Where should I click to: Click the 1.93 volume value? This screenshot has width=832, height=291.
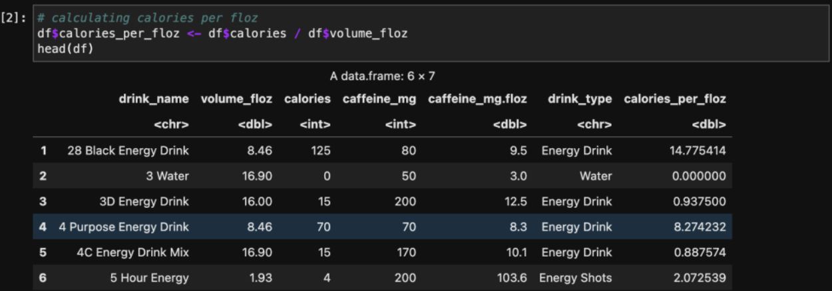pos(260,278)
